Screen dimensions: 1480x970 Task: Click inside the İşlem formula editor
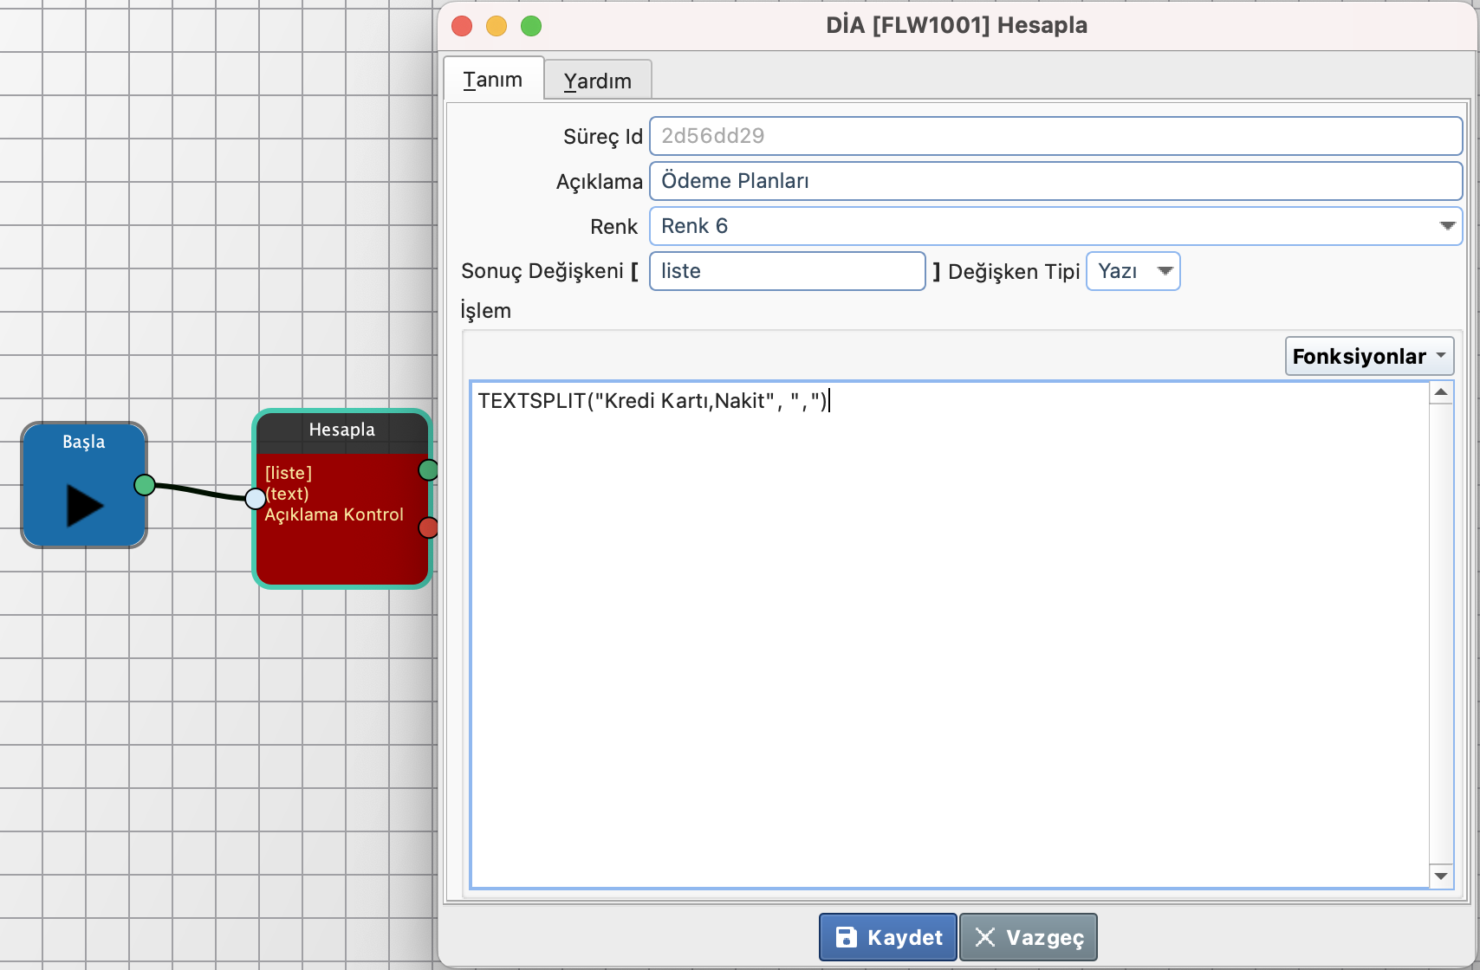[949, 632]
